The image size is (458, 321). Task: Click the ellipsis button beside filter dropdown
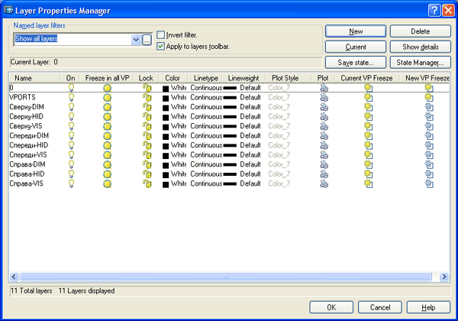point(147,39)
